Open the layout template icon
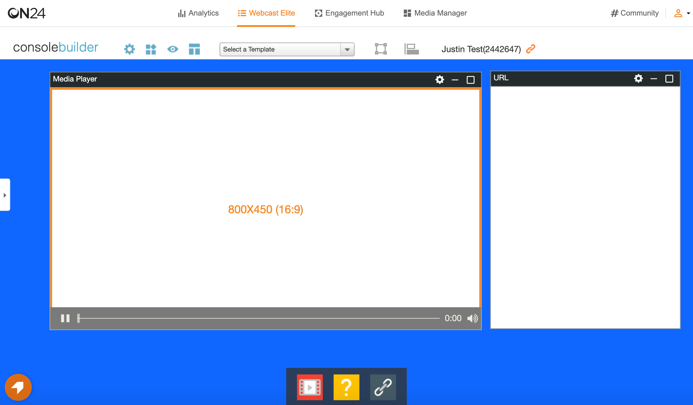This screenshot has height=405, width=693. [x=194, y=49]
